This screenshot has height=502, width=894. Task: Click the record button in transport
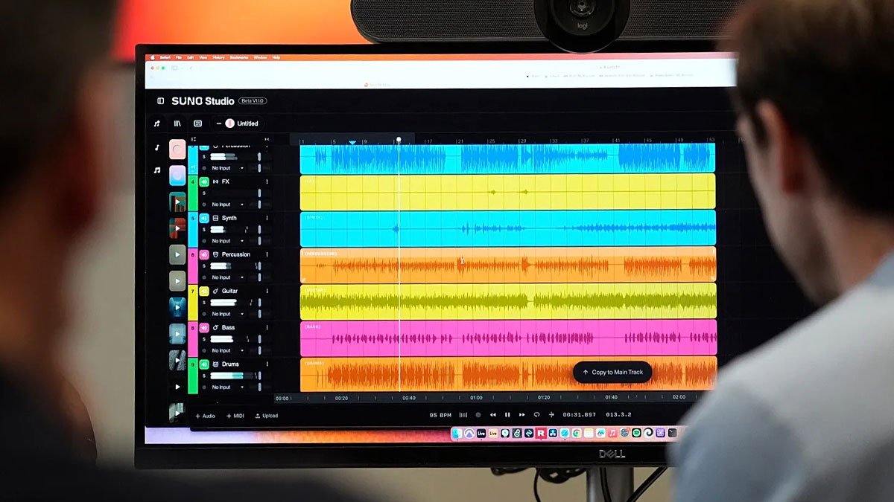(478, 415)
